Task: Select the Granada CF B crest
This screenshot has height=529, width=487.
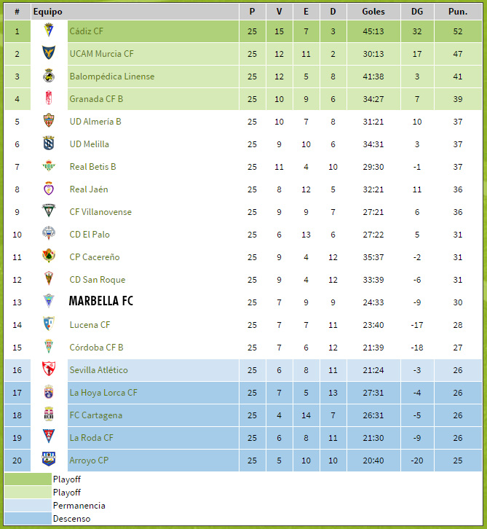Action: [49, 98]
